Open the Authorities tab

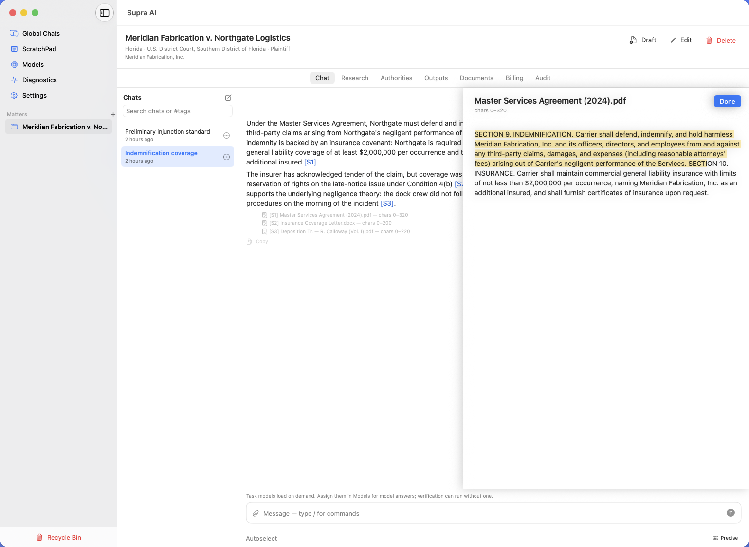[396, 78]
